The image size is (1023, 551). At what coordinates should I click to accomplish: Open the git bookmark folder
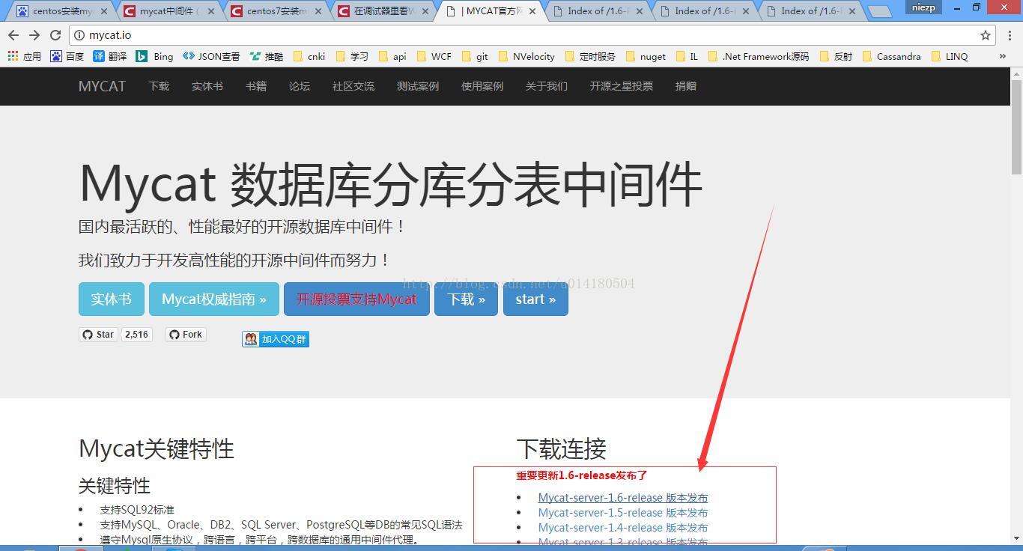475,56
